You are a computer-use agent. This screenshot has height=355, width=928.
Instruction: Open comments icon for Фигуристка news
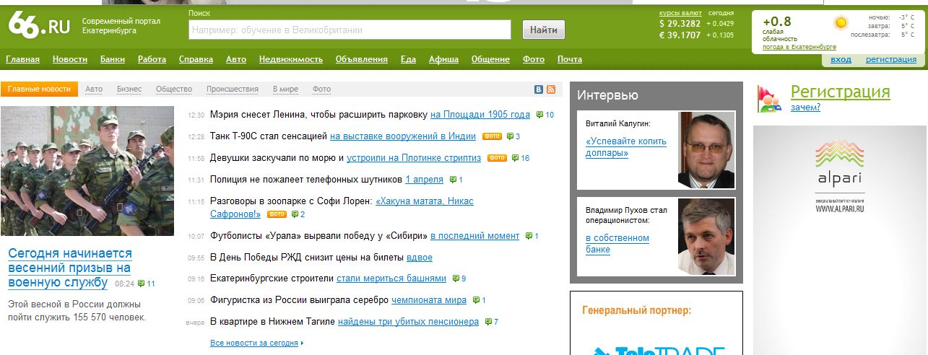pyautogui.click(x=476, y=300)
